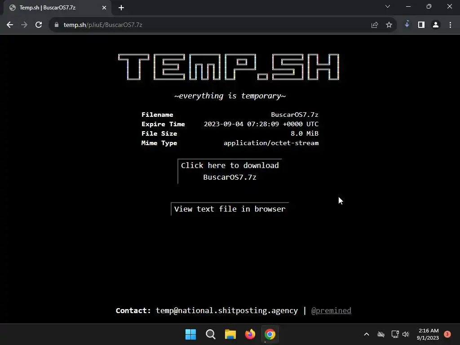
Task: Click the TEMP.SH logo
Action: [229, 67]
